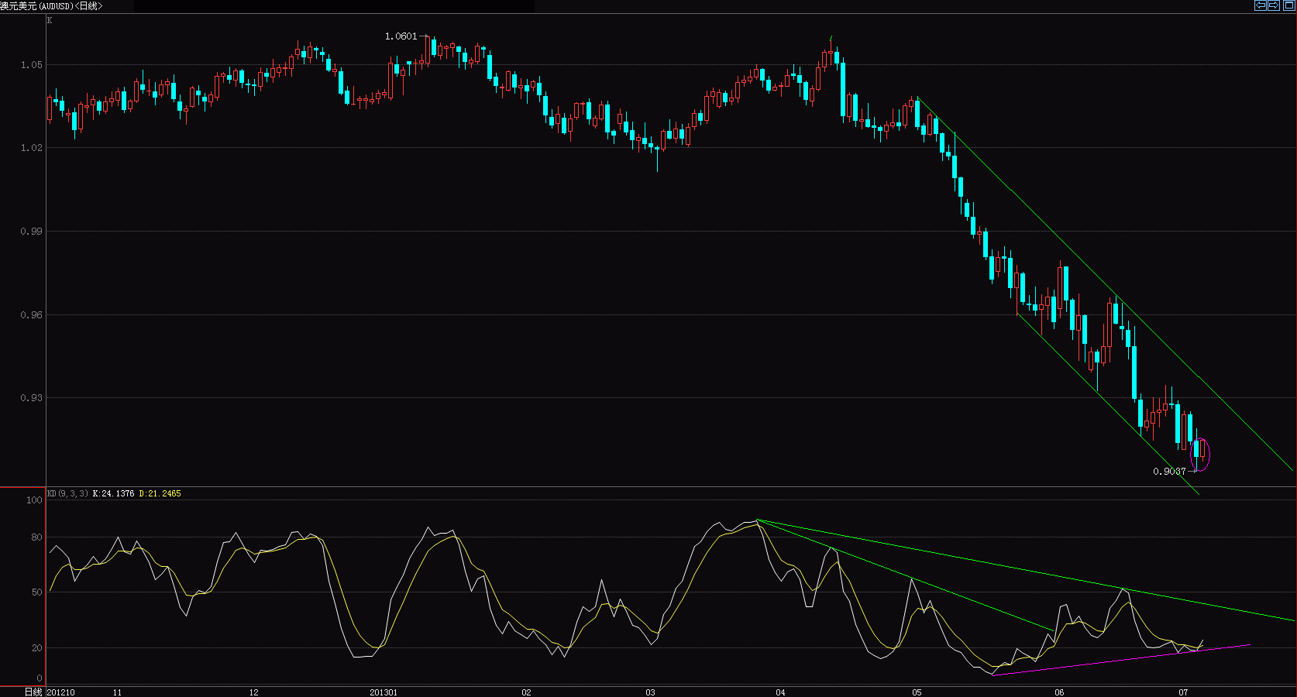Click the 澳元美元(AUDUSD) chart title

(37, 5)
